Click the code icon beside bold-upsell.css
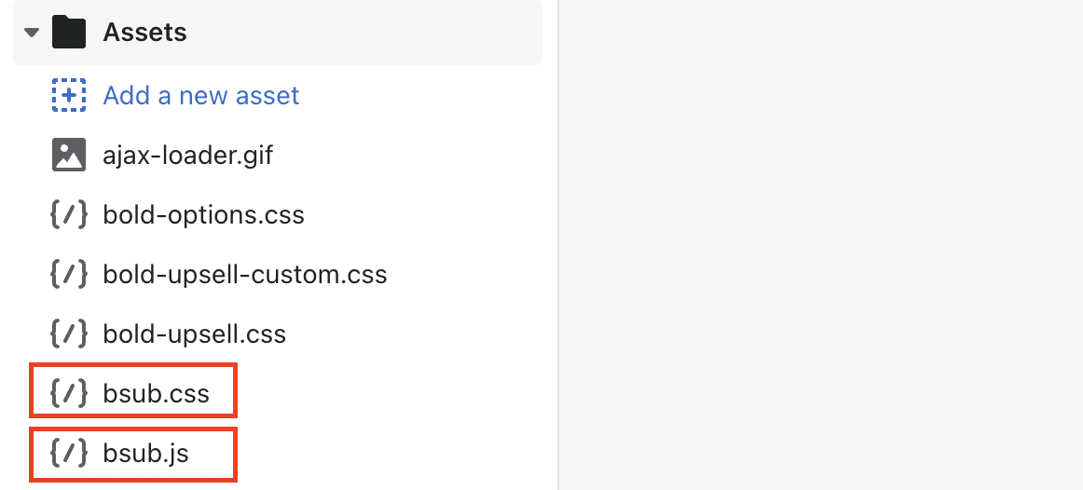This screenshot has height=490, width=1083. point(69,334)
